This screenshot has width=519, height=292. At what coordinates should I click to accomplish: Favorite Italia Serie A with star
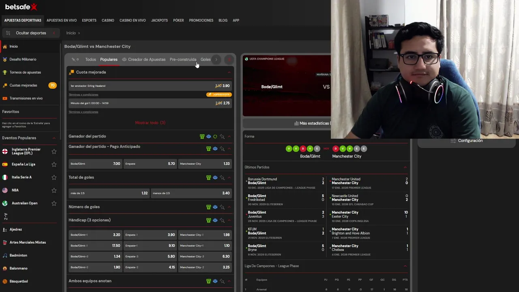[54, 177]
